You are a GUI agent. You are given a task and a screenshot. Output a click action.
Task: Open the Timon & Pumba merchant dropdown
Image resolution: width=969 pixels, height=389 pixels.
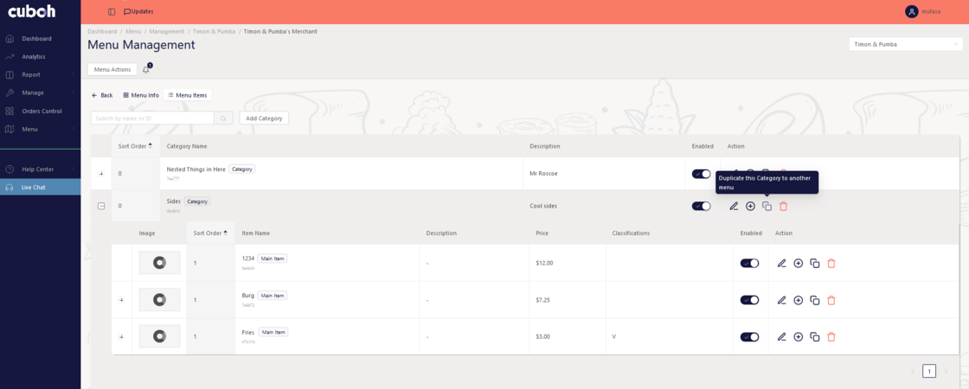click(905, 44)
